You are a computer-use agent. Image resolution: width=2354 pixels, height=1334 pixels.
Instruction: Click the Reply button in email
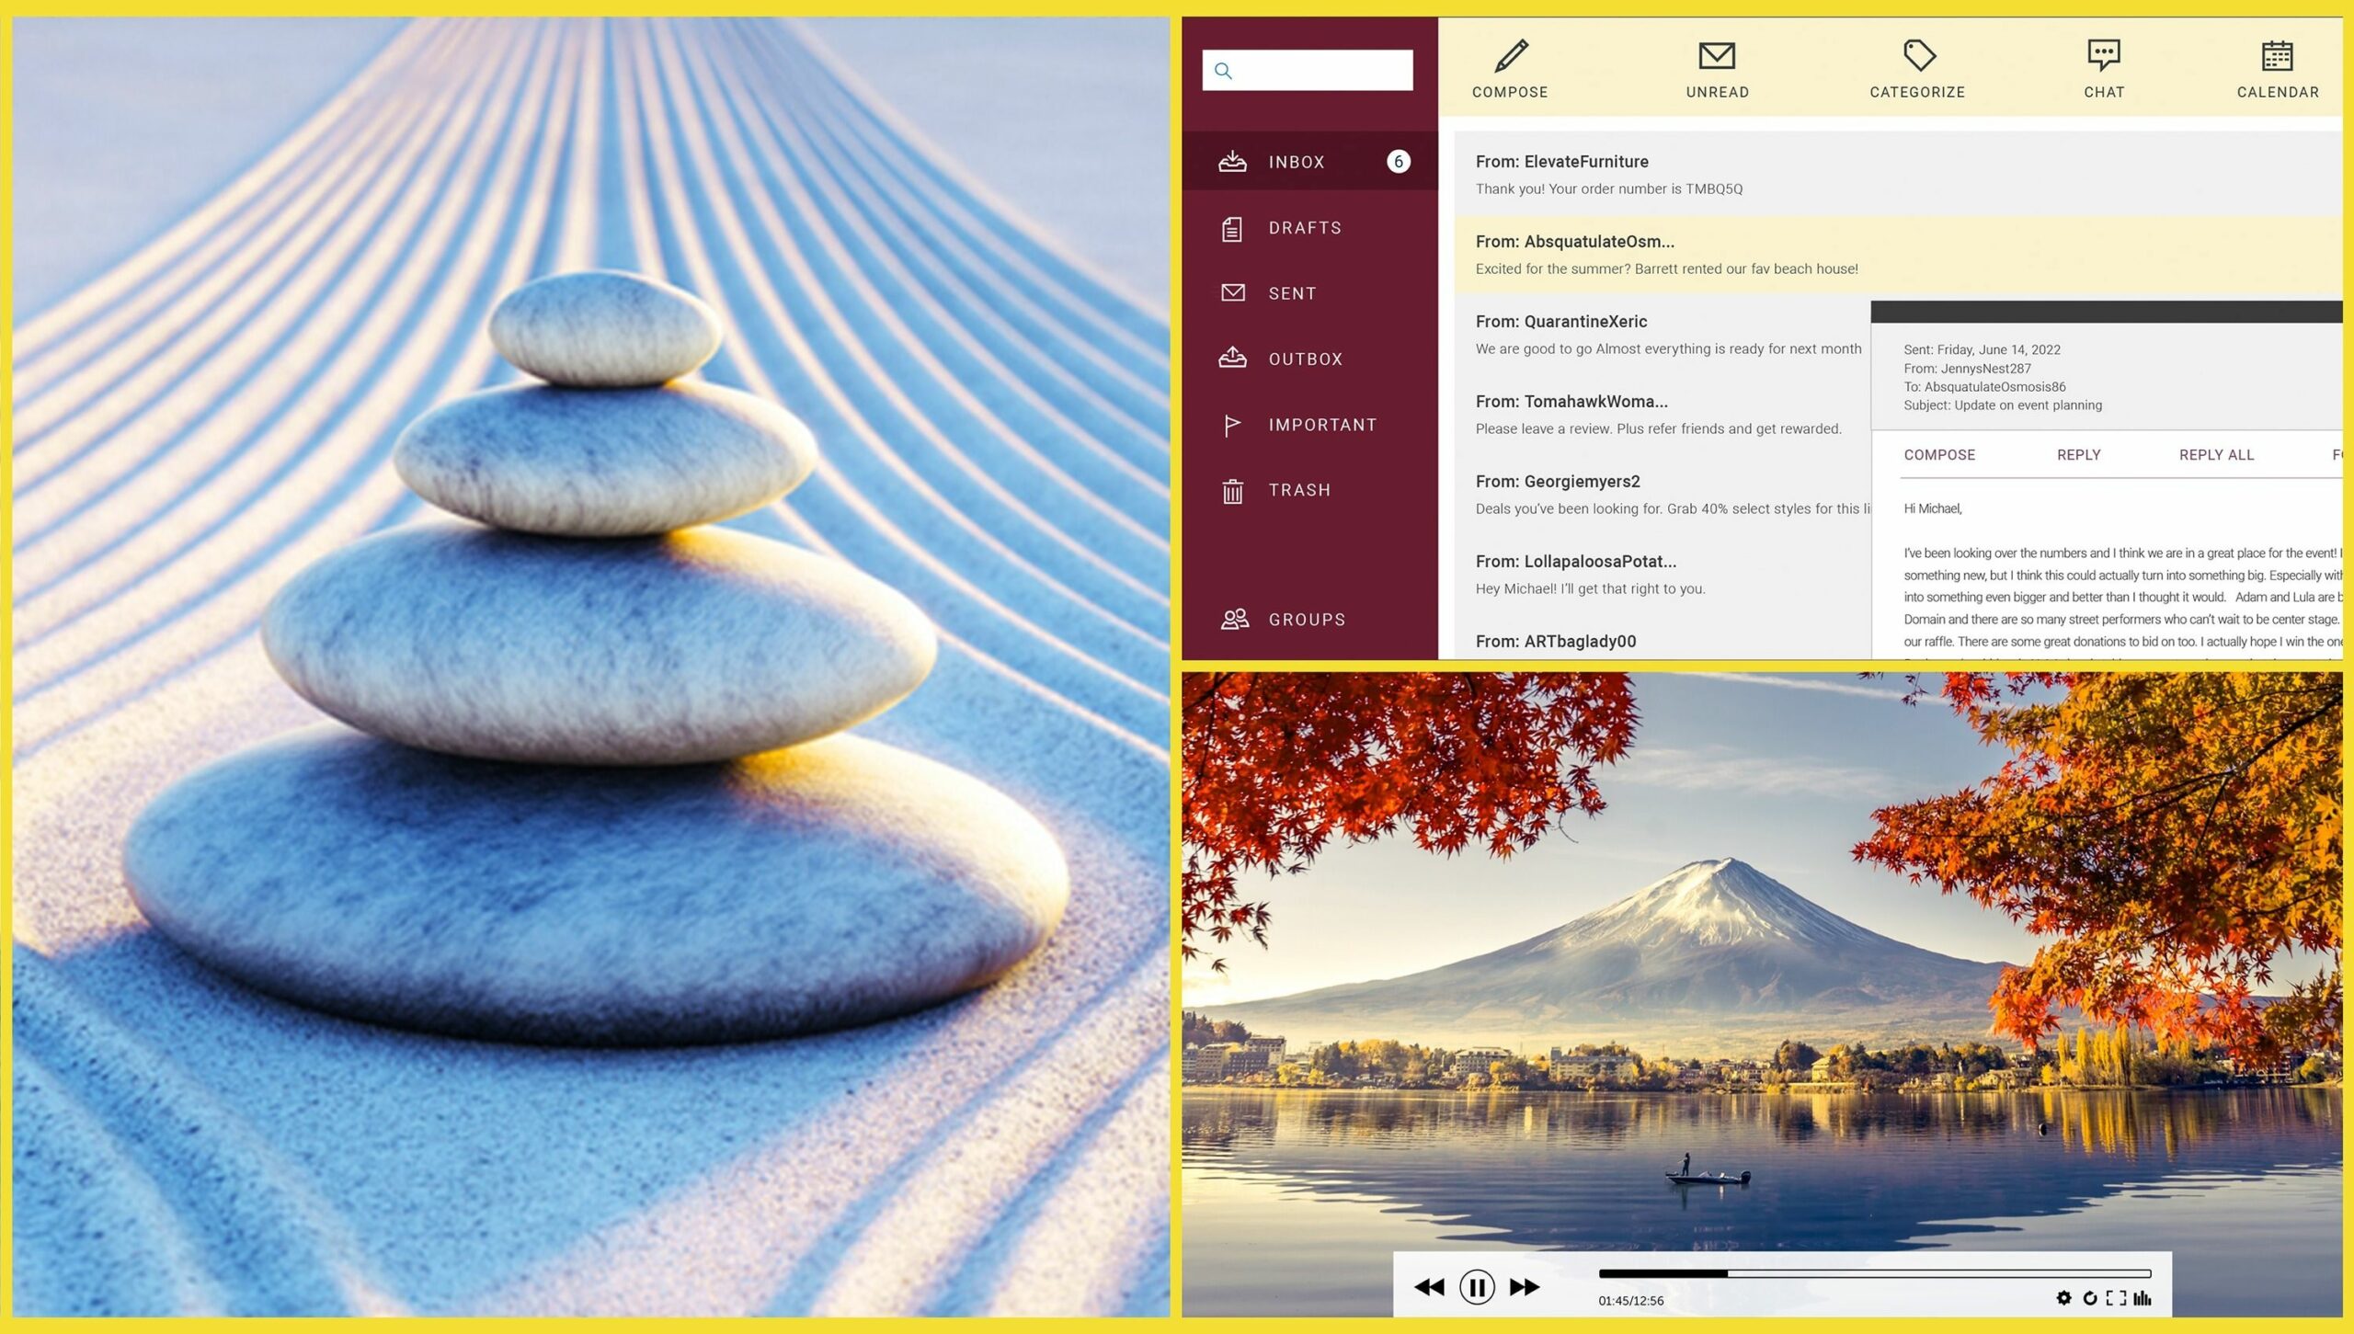click(x=2077, y=454)
